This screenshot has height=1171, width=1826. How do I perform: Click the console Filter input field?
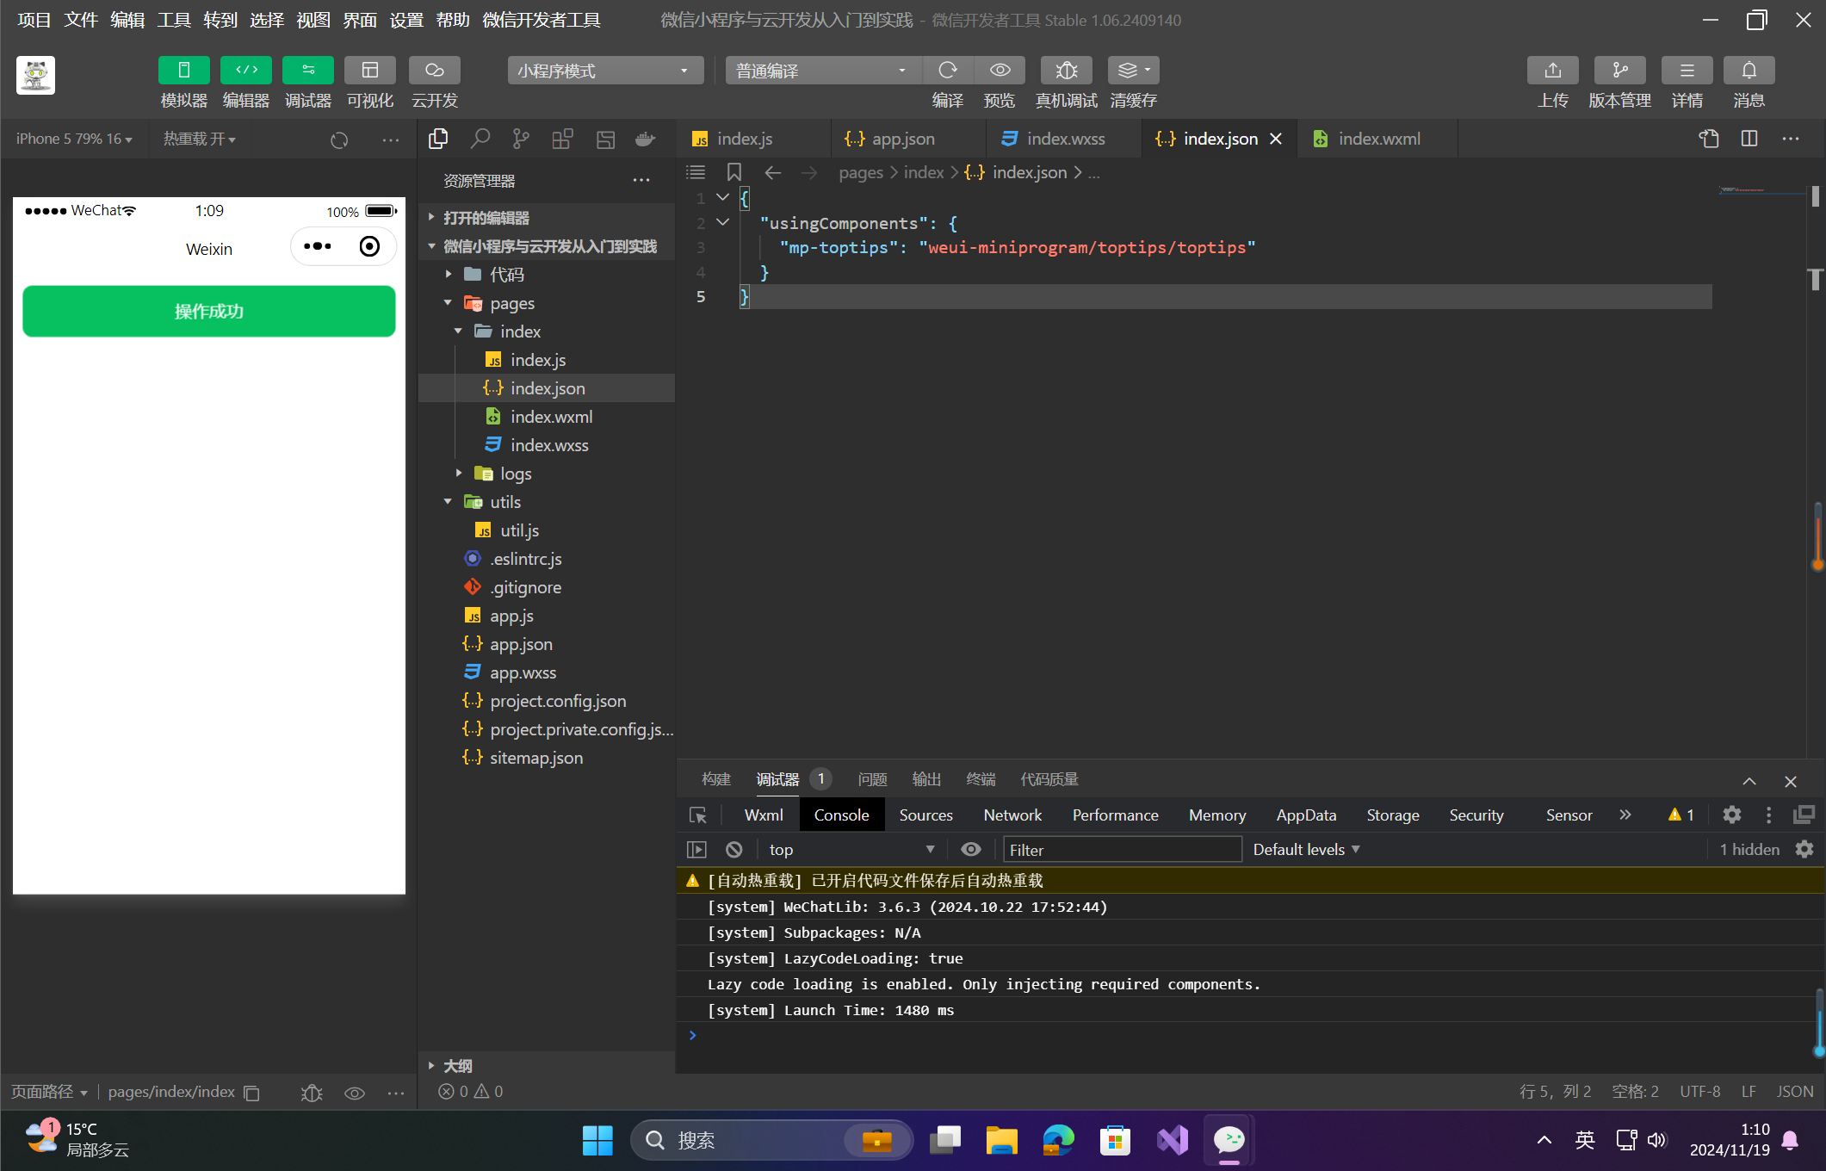coord(1121,850)
